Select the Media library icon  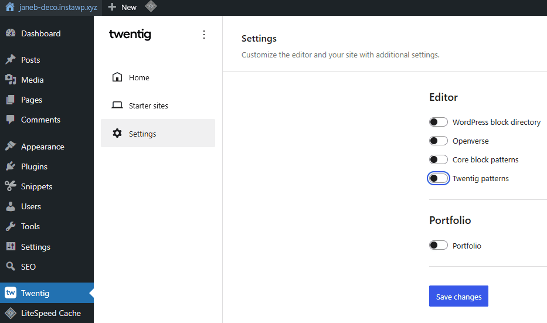point(11,80)
